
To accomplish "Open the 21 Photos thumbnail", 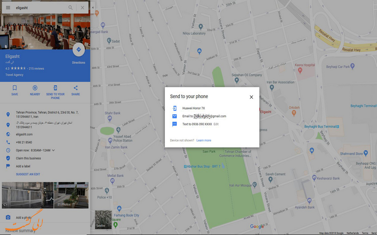I will 71,195.
